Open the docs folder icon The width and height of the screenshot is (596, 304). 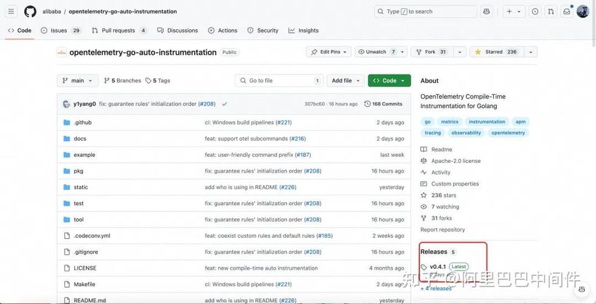click(x=67, y=139)
